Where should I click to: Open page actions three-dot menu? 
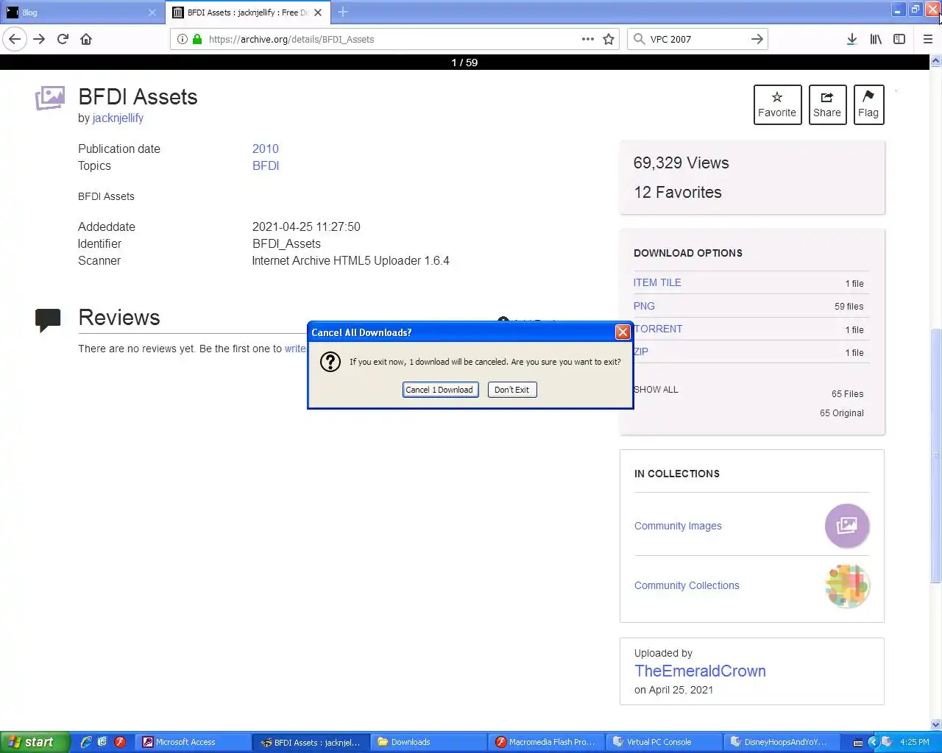coord(587,39)
